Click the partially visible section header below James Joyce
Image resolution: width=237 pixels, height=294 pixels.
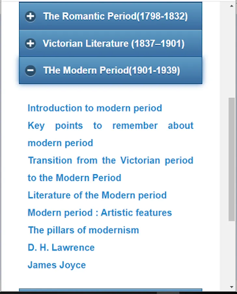tap(110, 290)
